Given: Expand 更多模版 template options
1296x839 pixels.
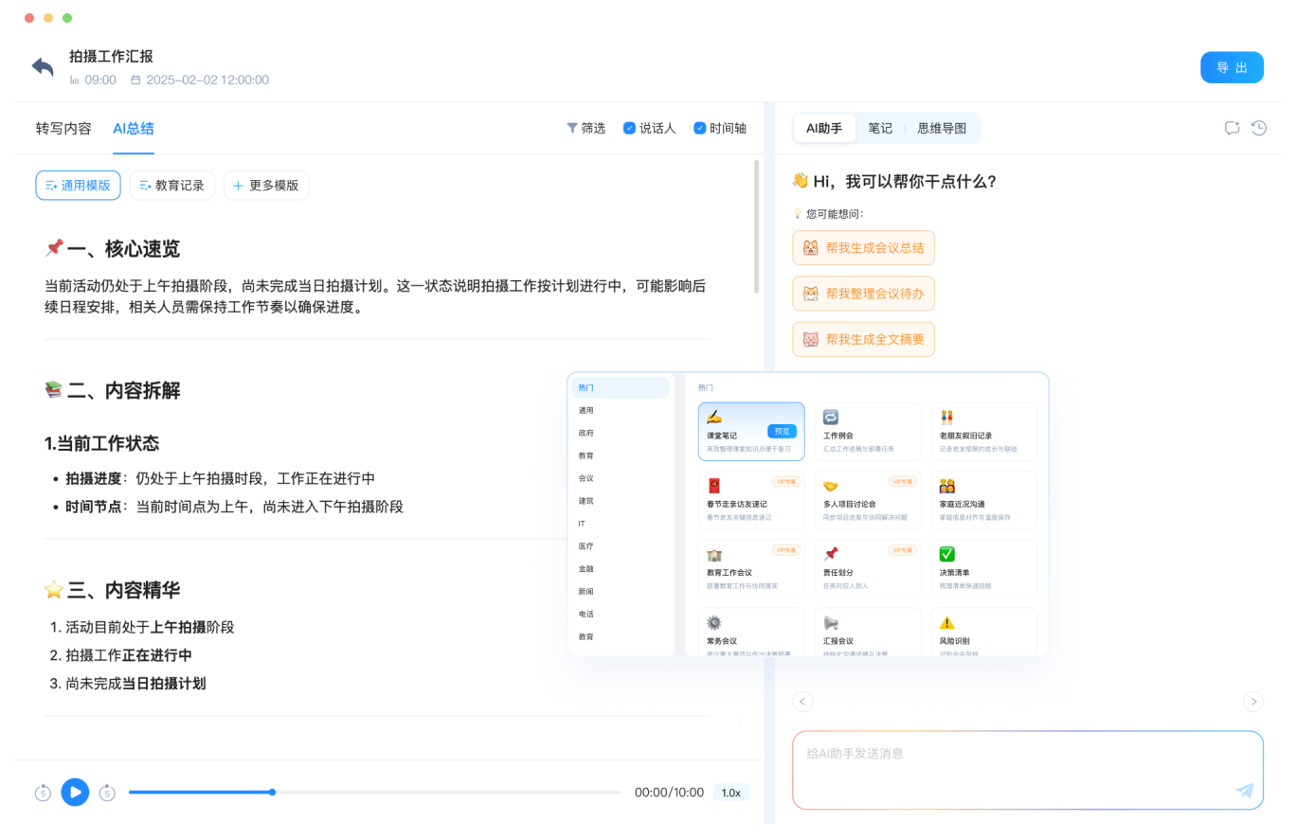Looking at the screenshot, I should 266,186.
